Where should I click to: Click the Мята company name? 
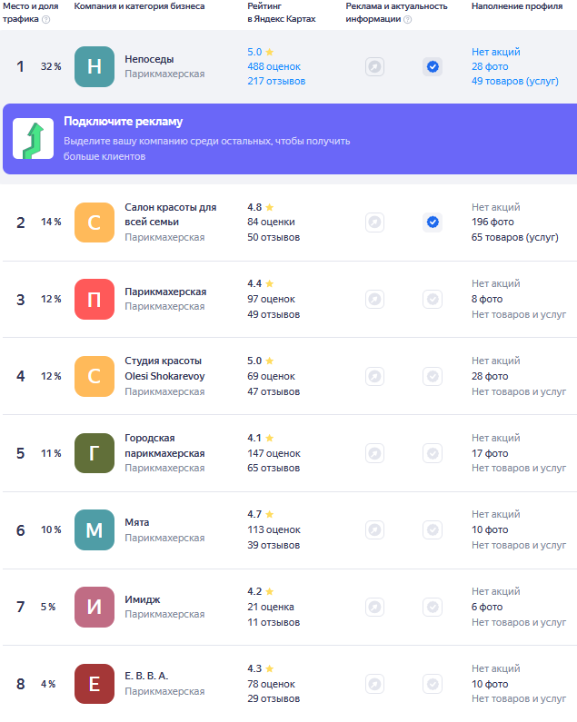click(x=137, y=522)
